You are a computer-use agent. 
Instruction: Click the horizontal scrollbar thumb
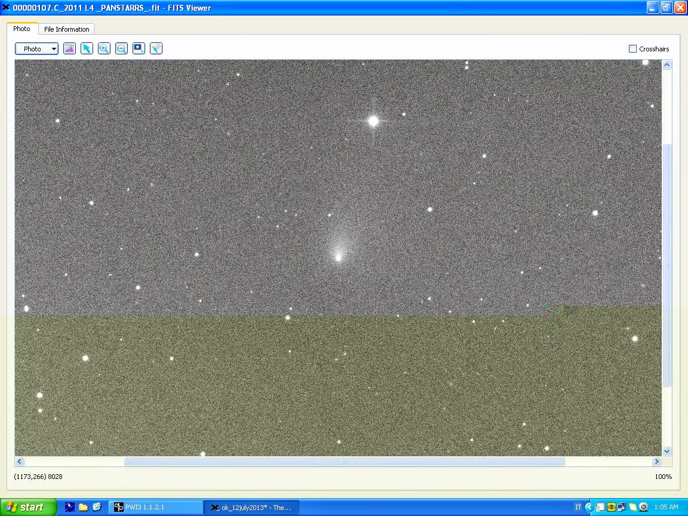click(x=343, y=462)
